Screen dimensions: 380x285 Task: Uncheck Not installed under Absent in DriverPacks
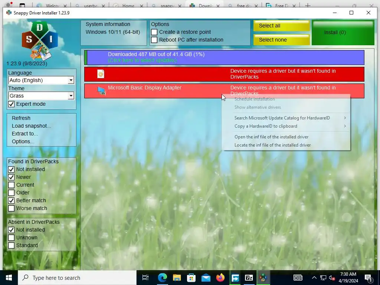12,230
